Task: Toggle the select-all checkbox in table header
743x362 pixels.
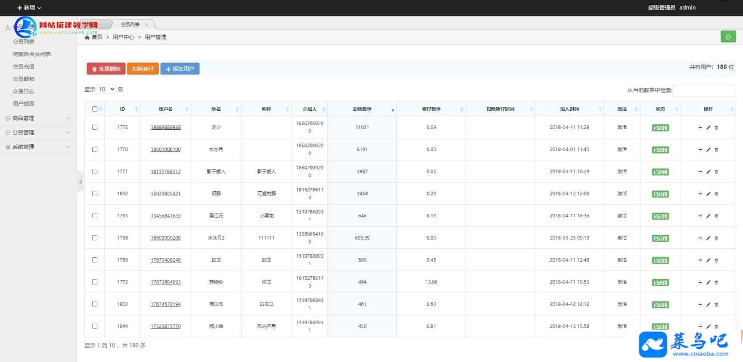Action: coord(95,109)
